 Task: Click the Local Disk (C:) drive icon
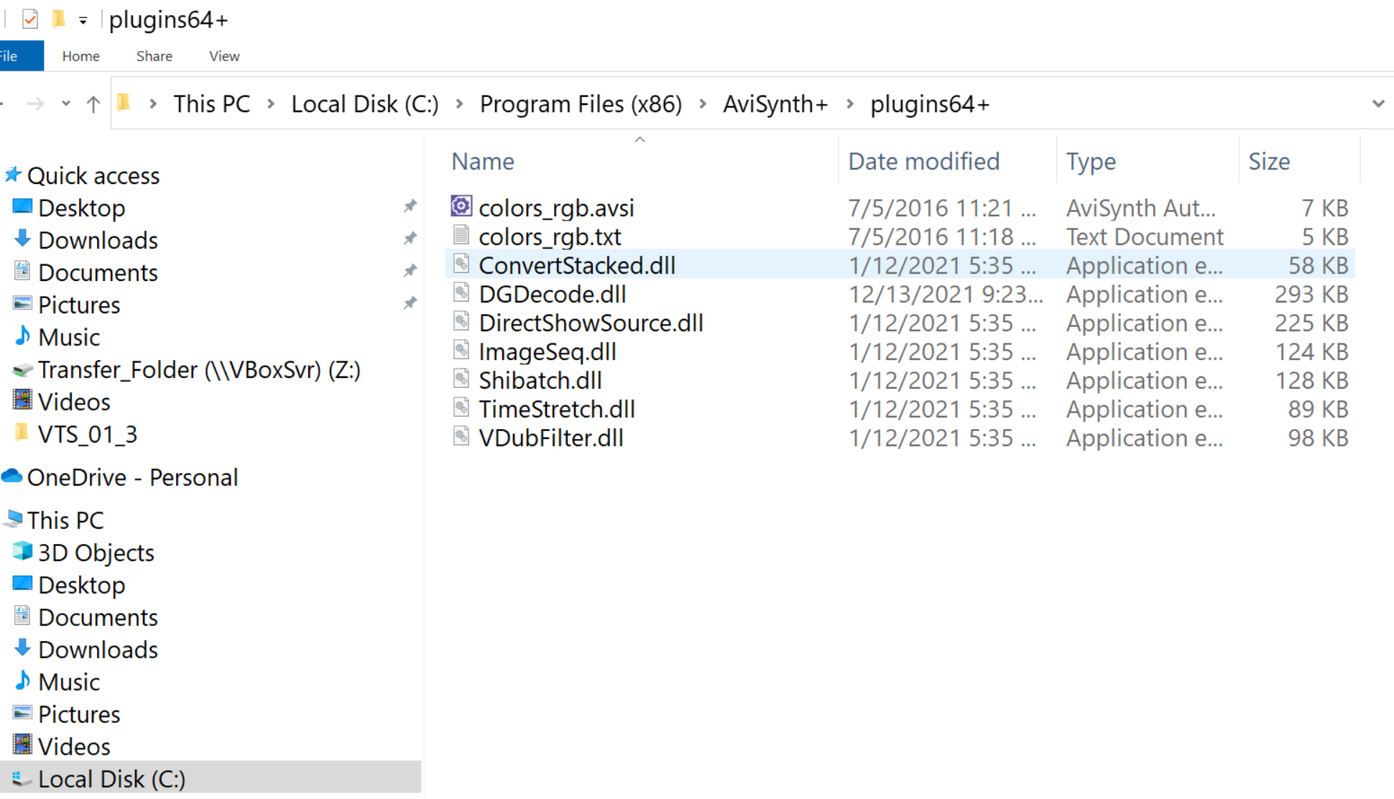(x=22, y=778)
